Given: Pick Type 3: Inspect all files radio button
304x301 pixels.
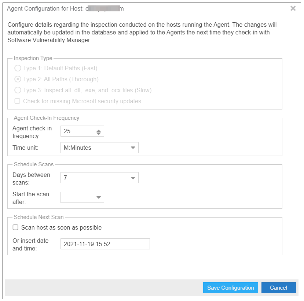Looking at the screenshot, I should click(x=17, y=90).
